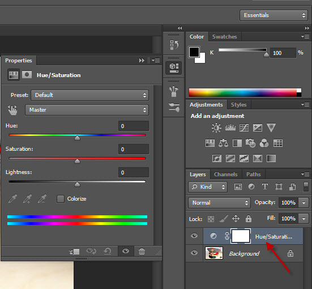Open the Essentials workspace switcher
The width and height of the screenshot is (312, 289).
click(273, 15)
